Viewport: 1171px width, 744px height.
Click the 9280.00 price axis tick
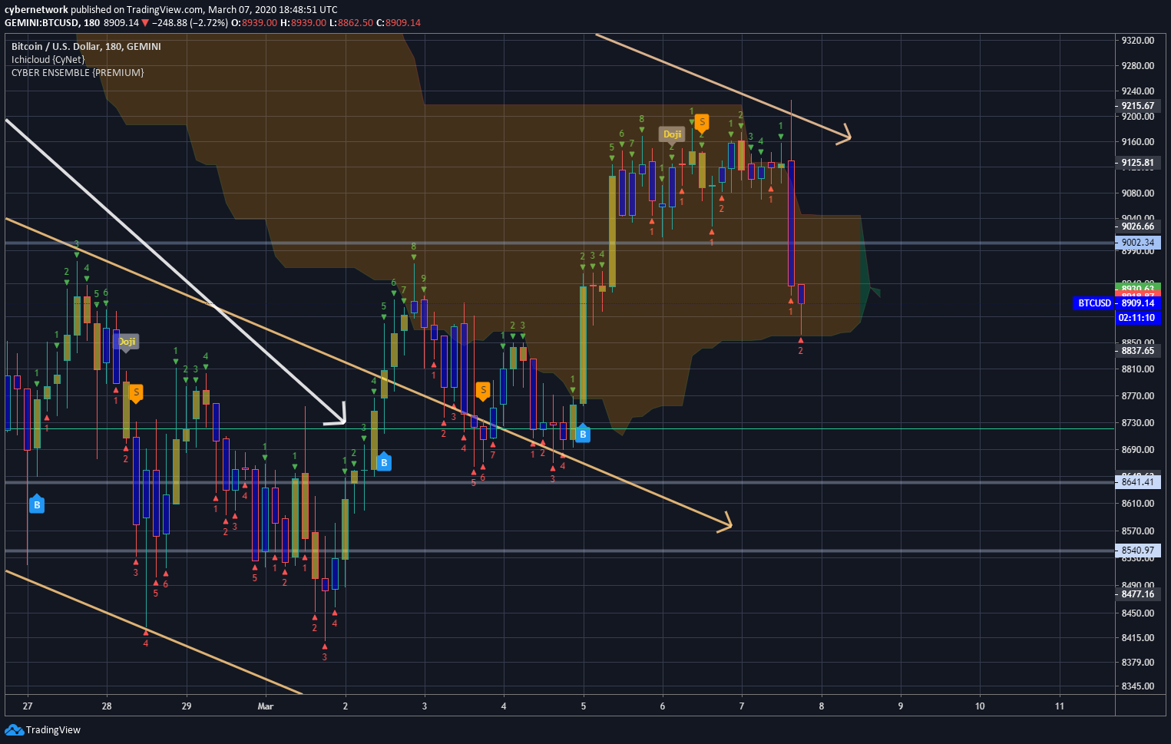1137,66
